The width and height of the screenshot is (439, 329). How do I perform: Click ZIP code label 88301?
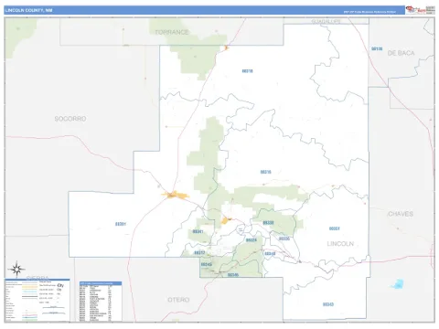click(121, 224)
